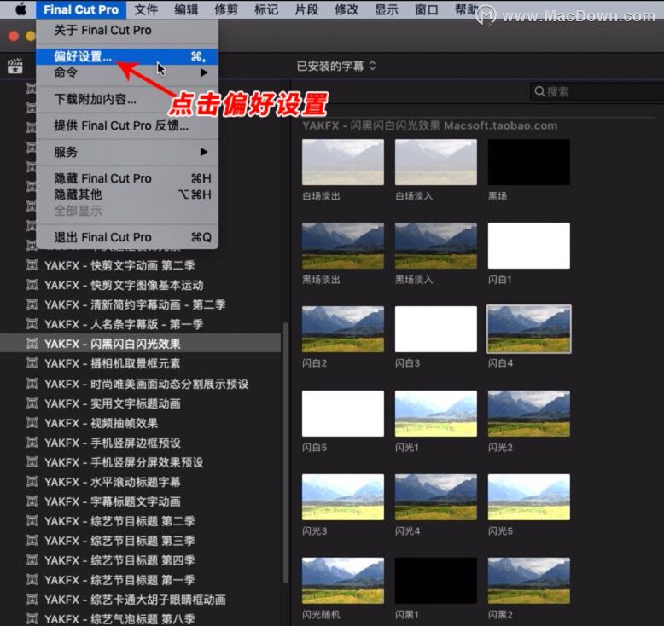Choose 隐藏其他

[x=127, y=194]
